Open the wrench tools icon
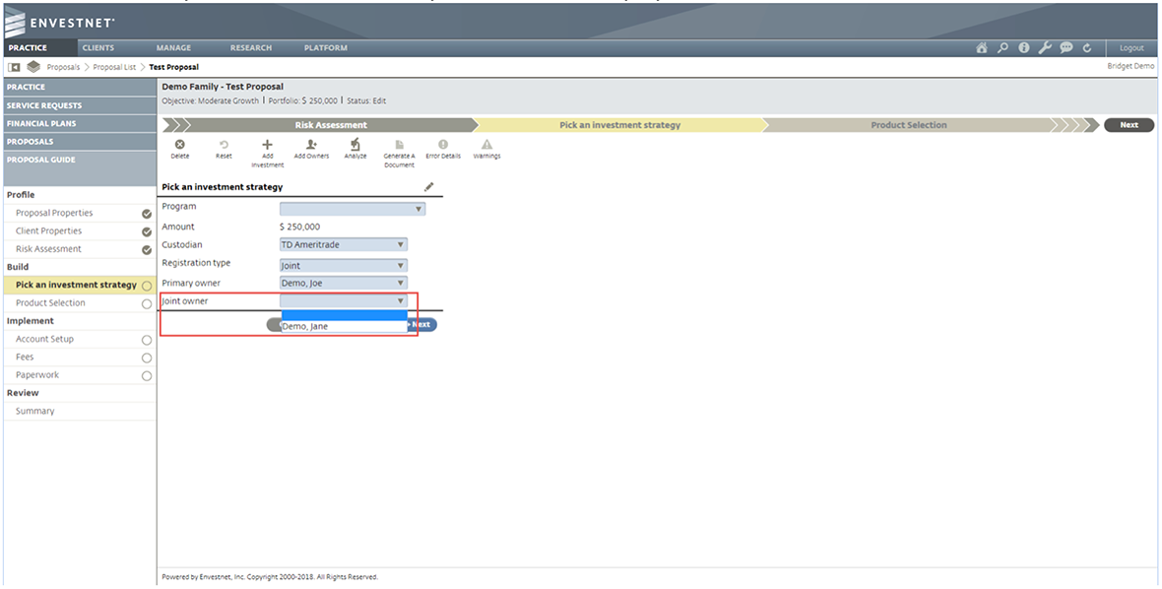Image resolution: width=1162 pixels, height=589 pixels. point(1045,47)
